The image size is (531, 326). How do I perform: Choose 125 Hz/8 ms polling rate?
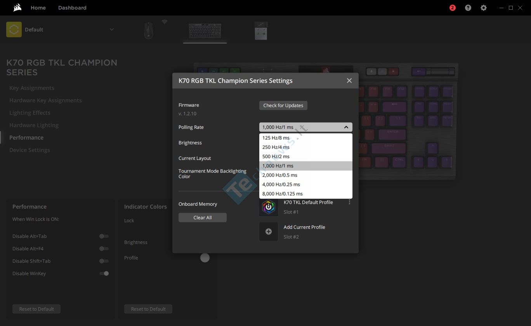point(306,138)
